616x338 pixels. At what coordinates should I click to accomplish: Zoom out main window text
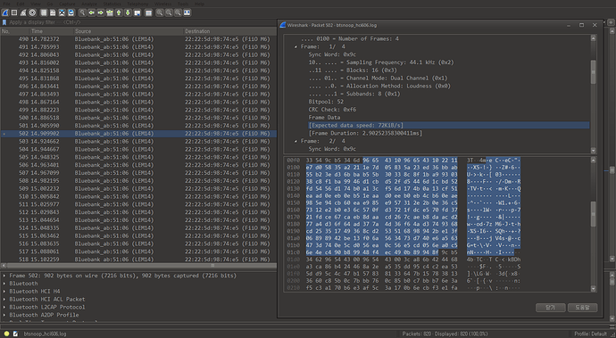pyautogui.click(x=169, y=12)
